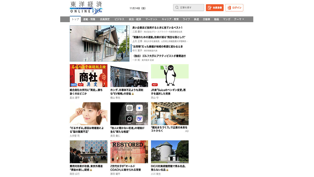Open the 鉄道 menu item

[197, 19]
